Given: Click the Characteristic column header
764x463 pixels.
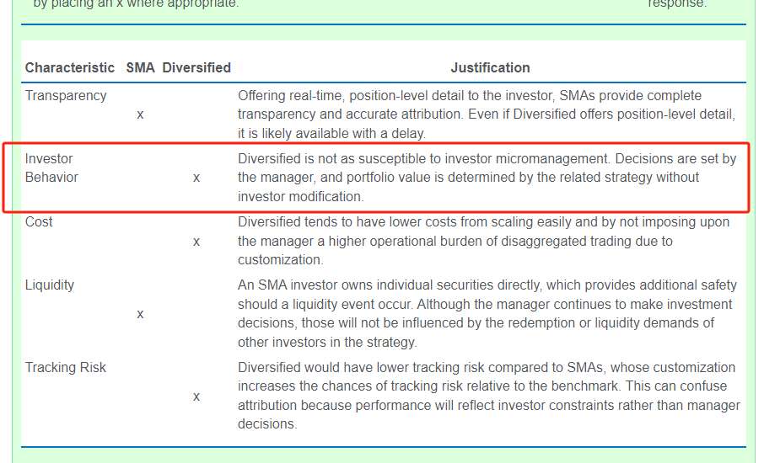Looking at the screenshot, I should coord(70,67).
